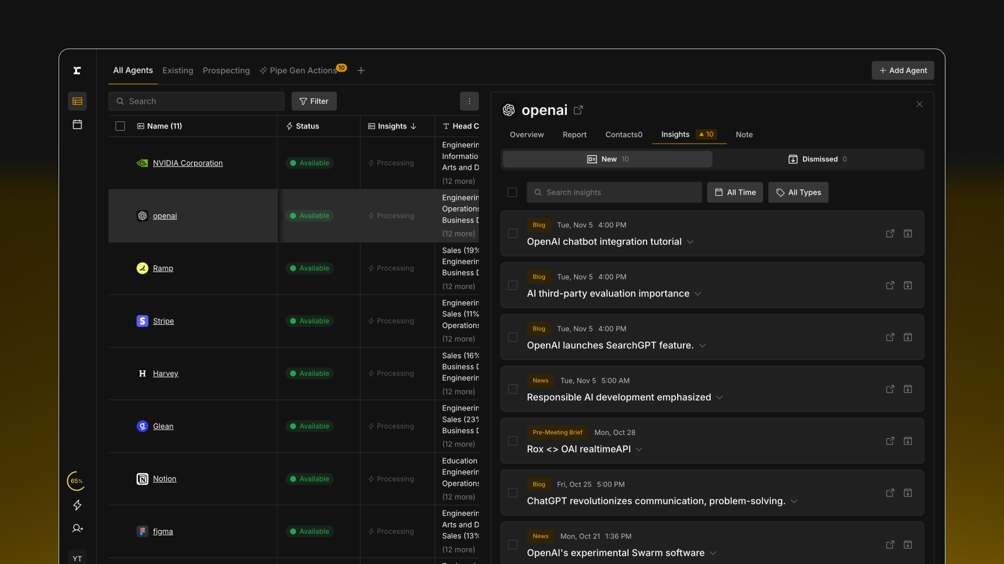The image size is (1004, 564).
Task: Click the YT user avatar
Action: point(77,558)
